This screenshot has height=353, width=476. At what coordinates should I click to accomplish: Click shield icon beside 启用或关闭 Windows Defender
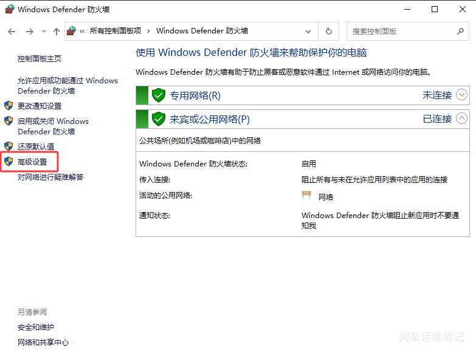click(9, 121)
